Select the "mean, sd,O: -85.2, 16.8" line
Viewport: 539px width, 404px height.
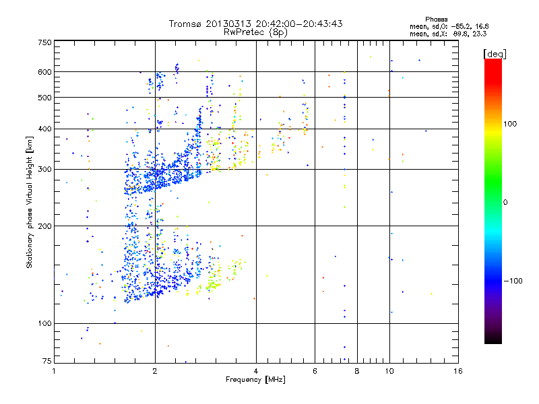pos(449,26)
